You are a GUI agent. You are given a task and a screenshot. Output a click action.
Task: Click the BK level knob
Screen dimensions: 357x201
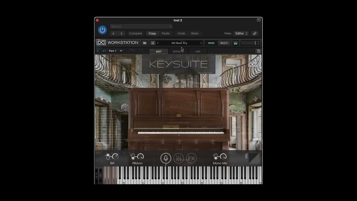[115, 157]
